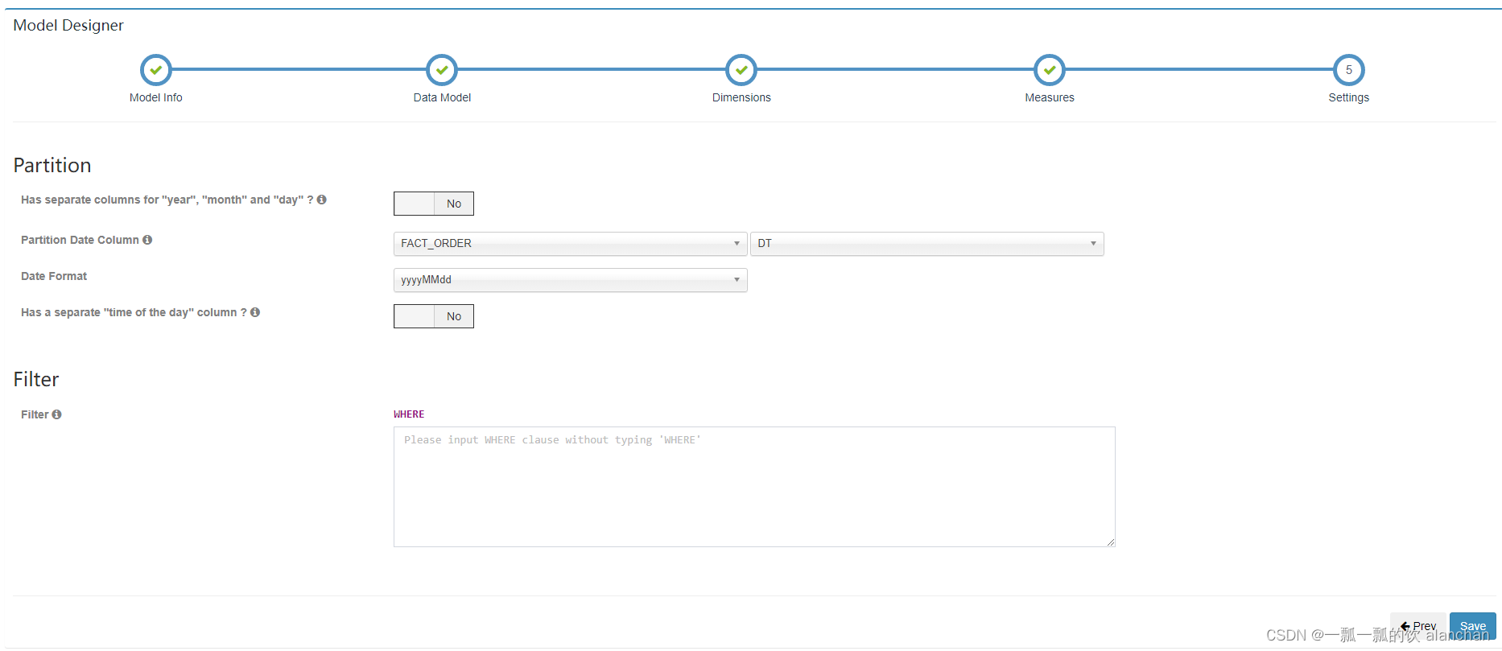
Task: Click the blue Save button
Action: coord(1473,626)
